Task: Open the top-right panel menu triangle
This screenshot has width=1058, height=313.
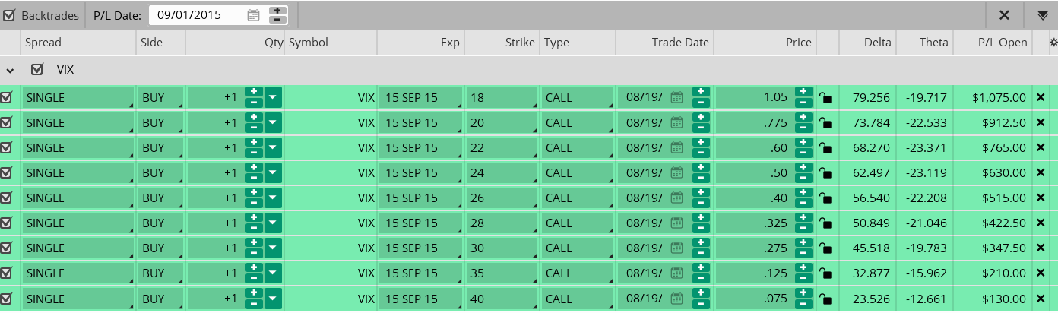Action: (x=1042, y=15)
